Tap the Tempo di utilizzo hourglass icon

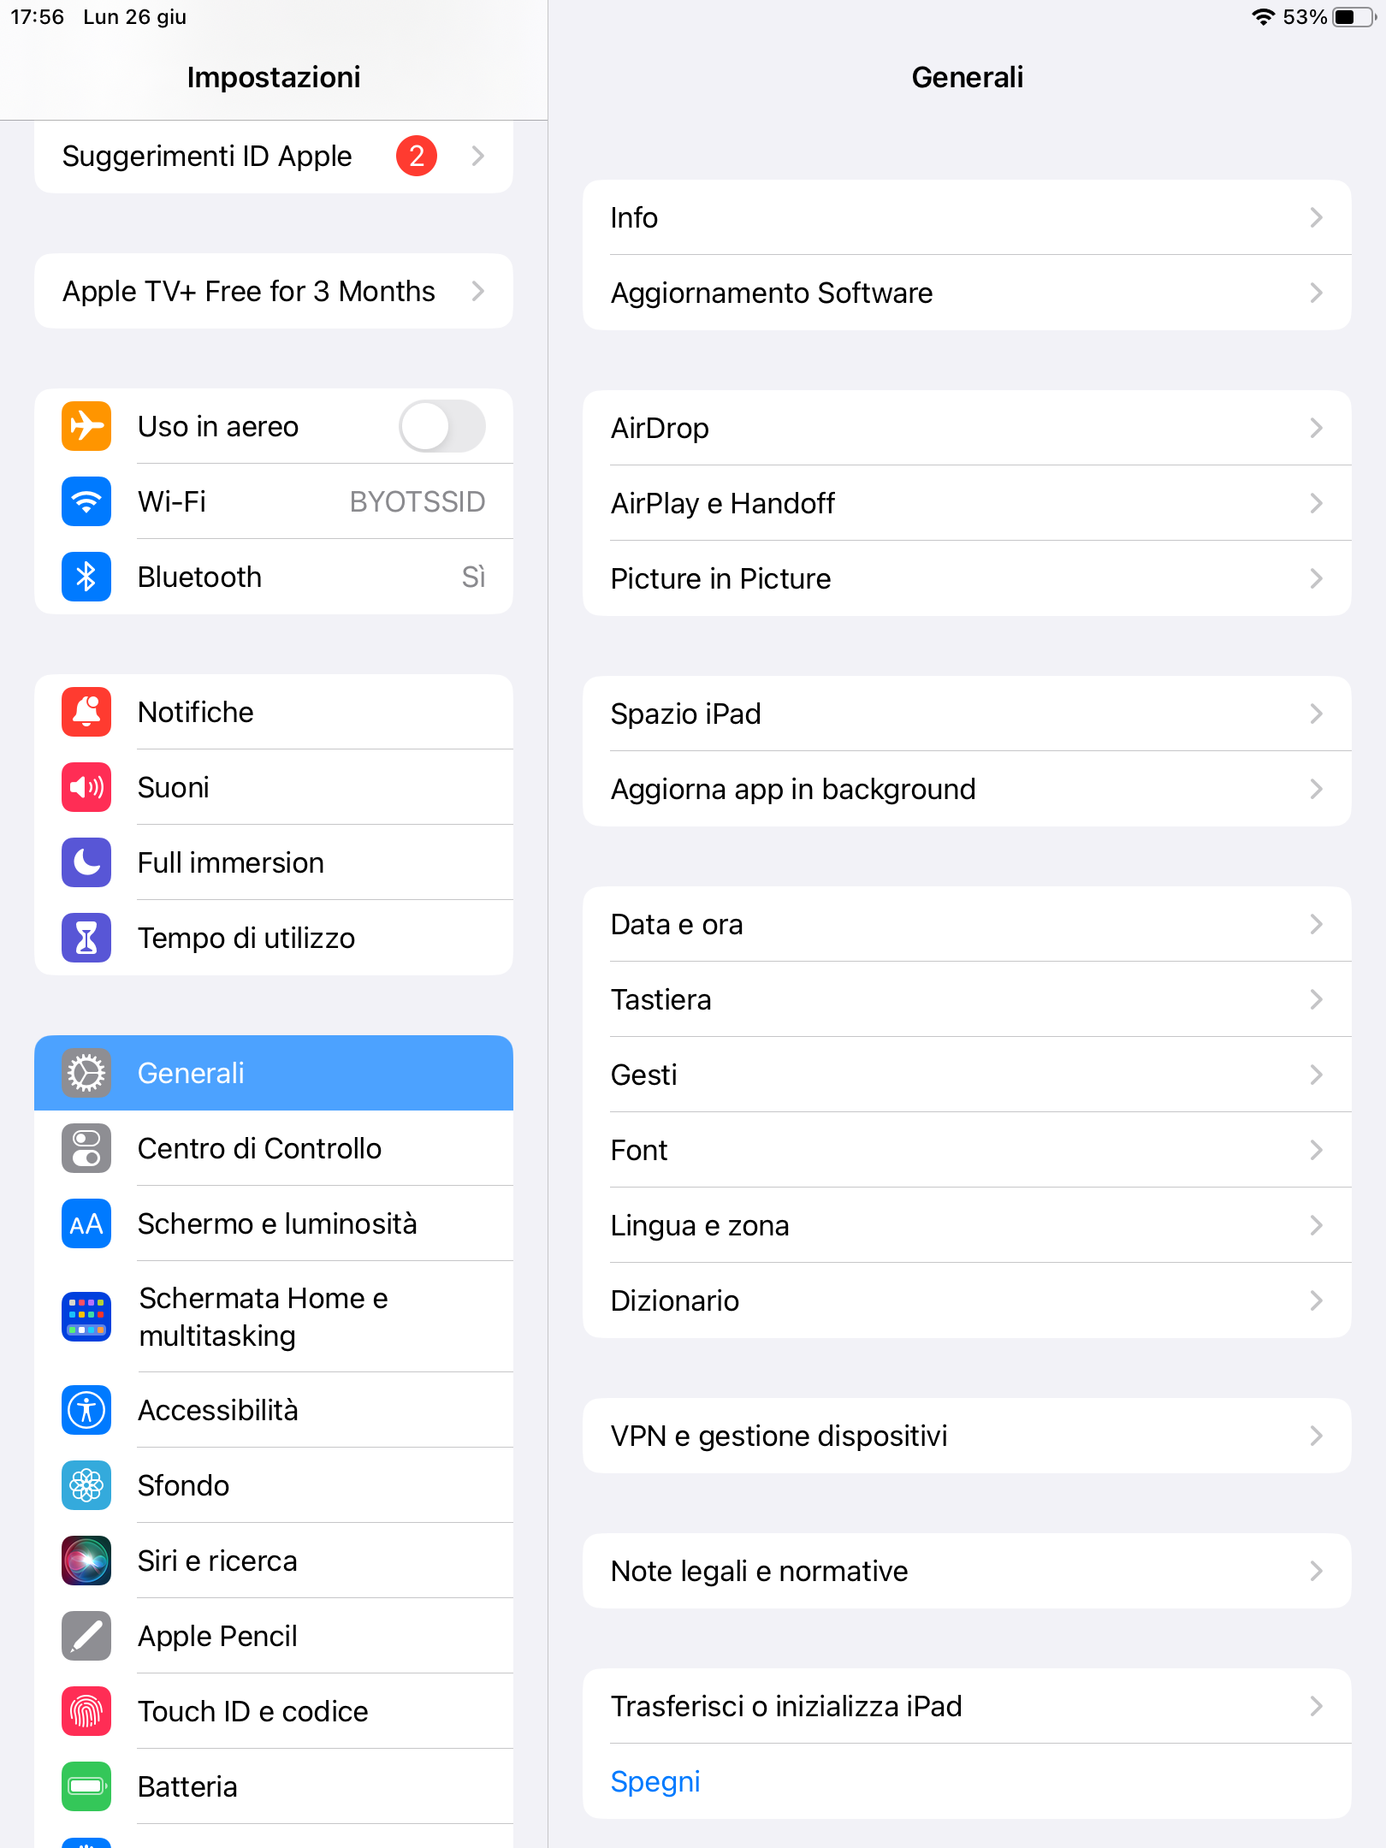click(x=86, y=938)
